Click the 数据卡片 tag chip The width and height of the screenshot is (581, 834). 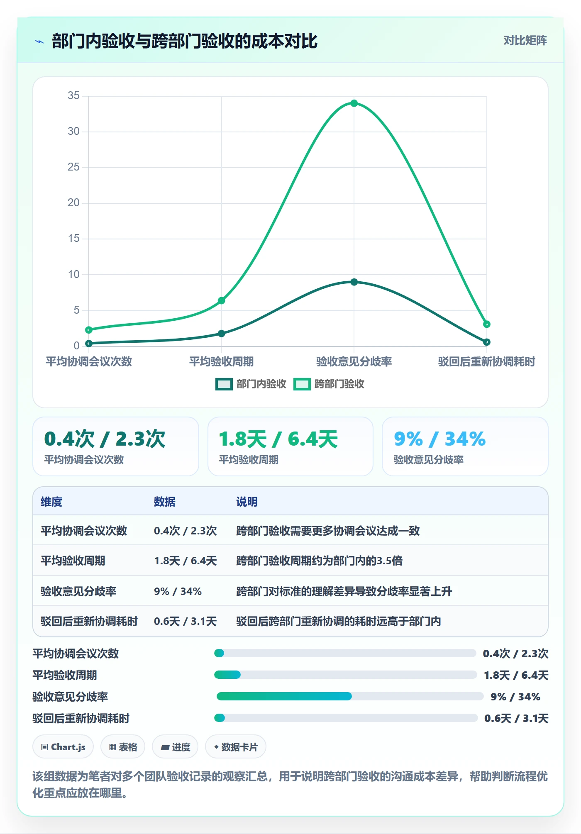coord(236,747)
